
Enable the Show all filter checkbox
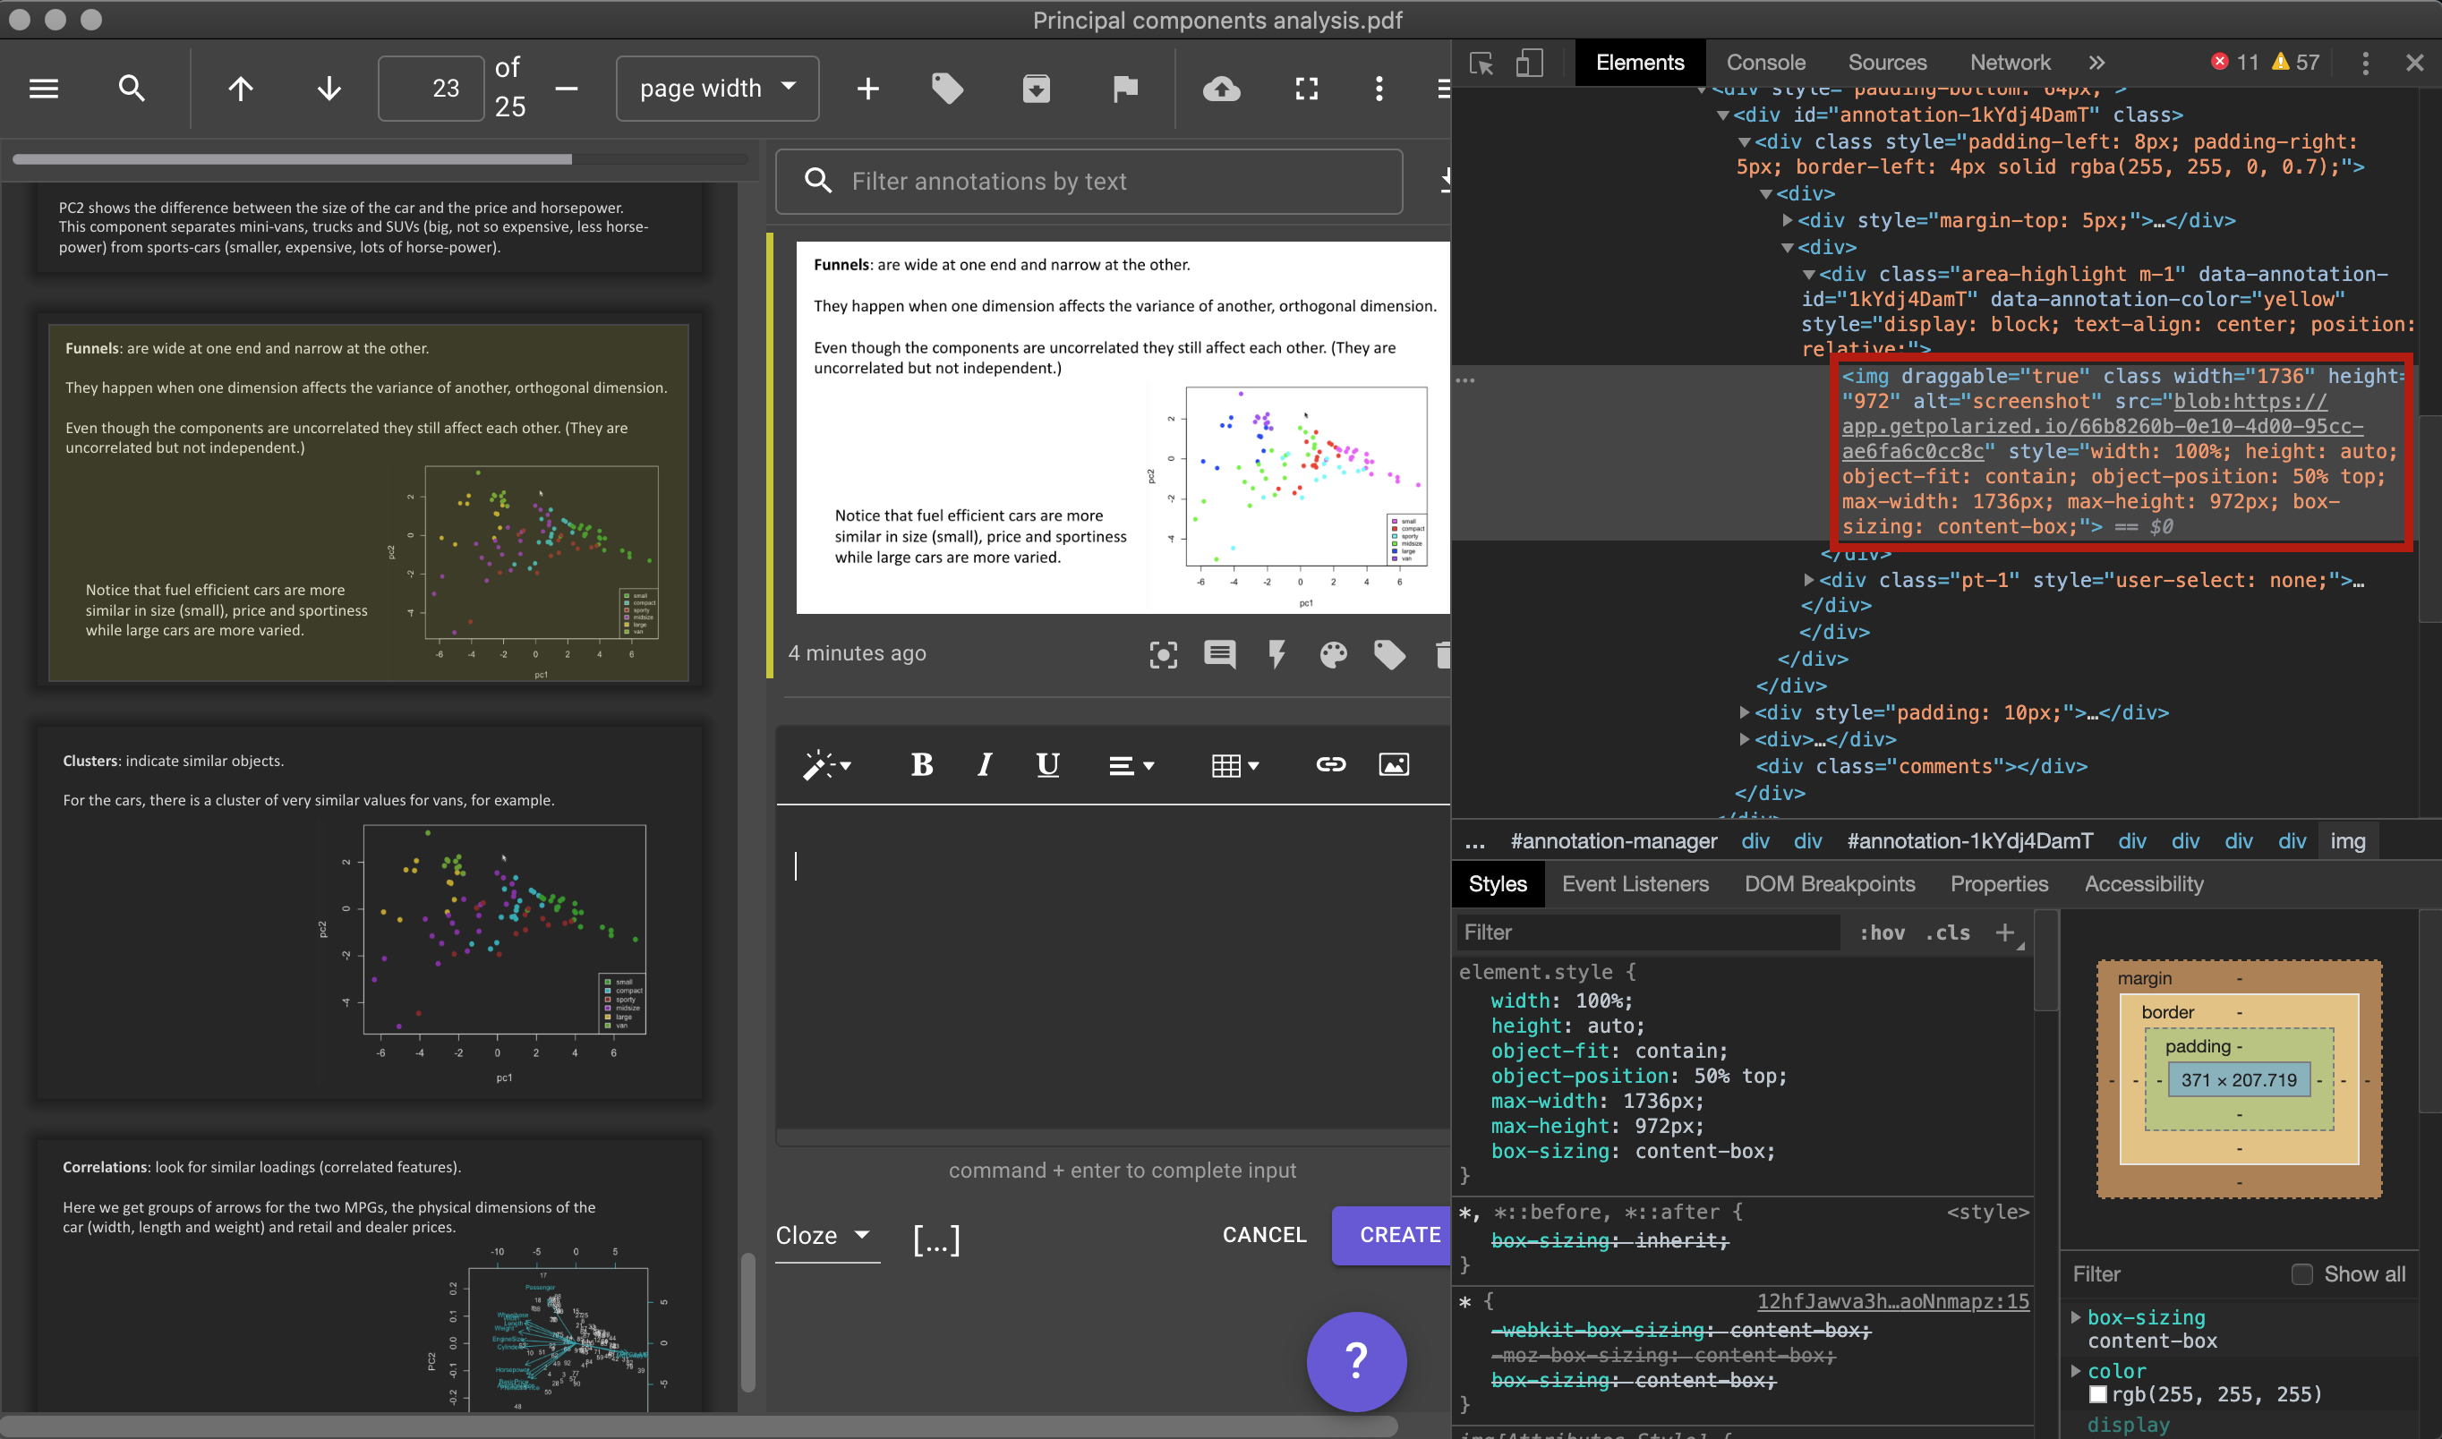(2303, 1273)
